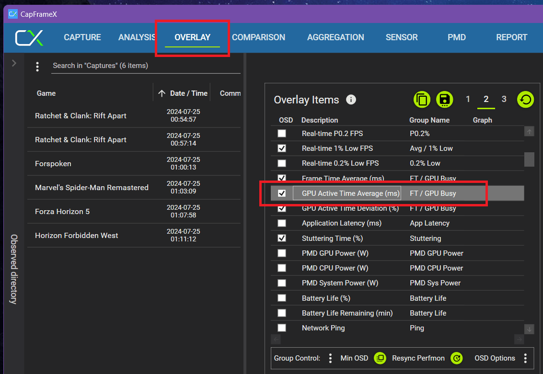This screenshot has width=543, height=374.
Task: Enable the Battery Life (%) checkbox
Action: pos(282,298)
